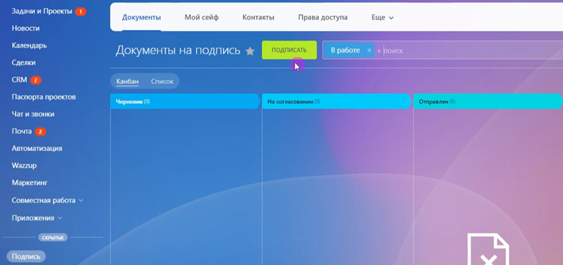The width and height of the screenshot is (563, 265).
Task: Expand the Приложения section
Action: [37, 218]
